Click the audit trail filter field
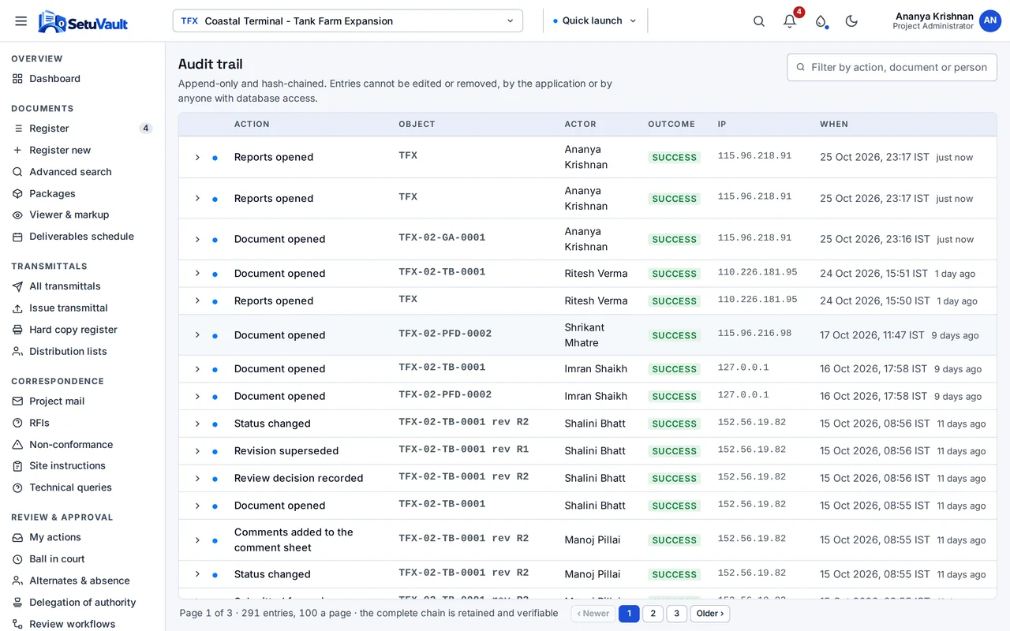The image size is (1010, 631). (892, 68)
